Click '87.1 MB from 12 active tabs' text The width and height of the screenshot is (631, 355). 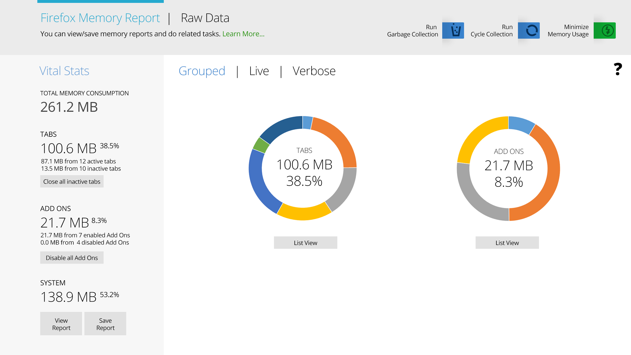coord(78,161)
